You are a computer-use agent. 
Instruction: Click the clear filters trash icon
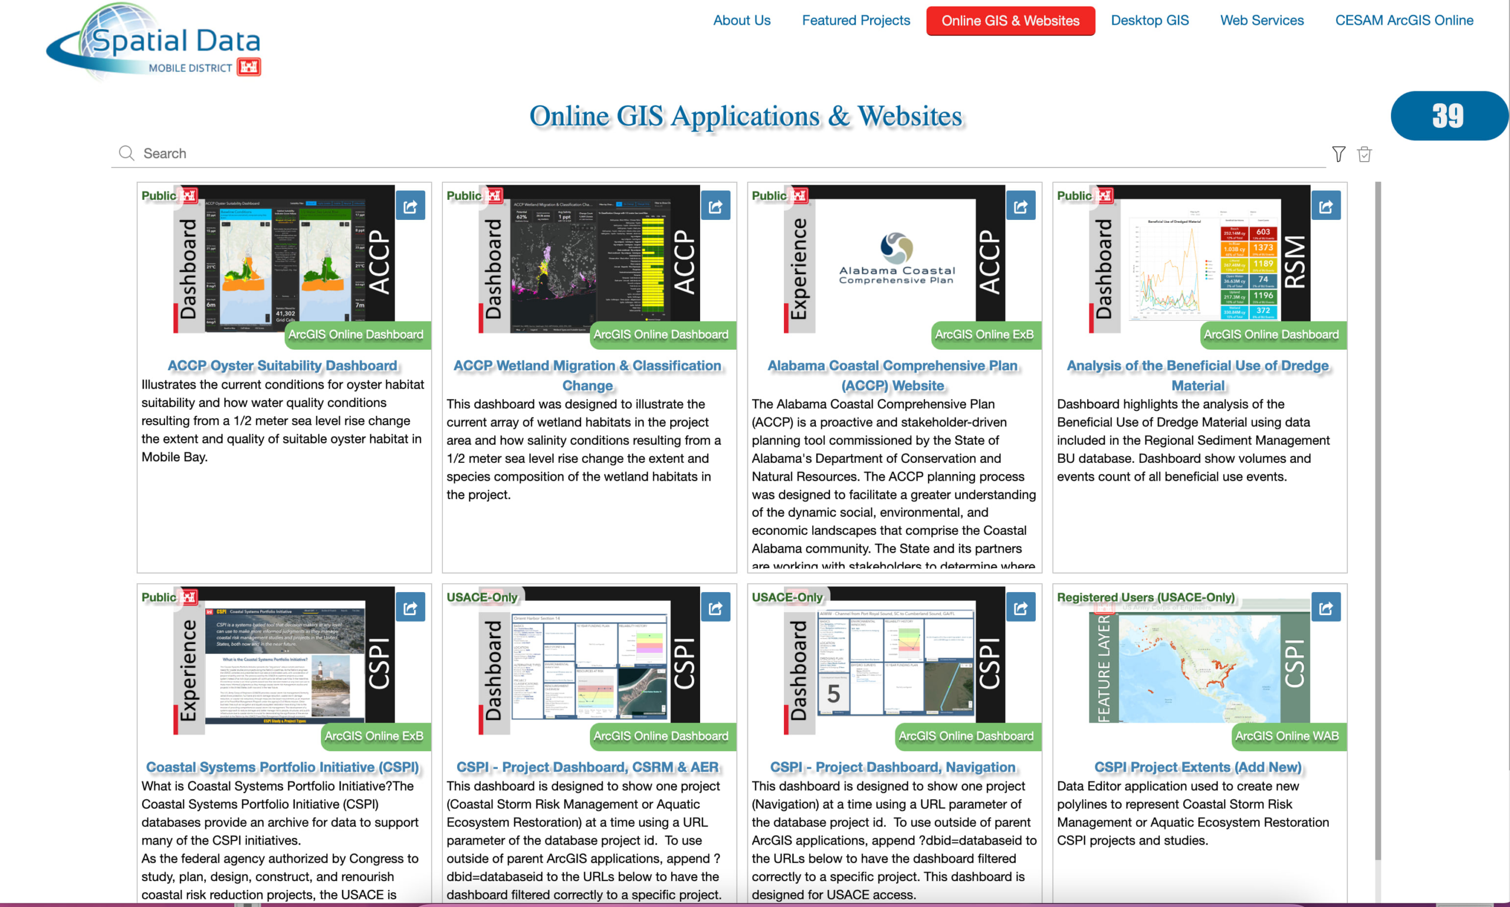click(x=1364, y=154)
